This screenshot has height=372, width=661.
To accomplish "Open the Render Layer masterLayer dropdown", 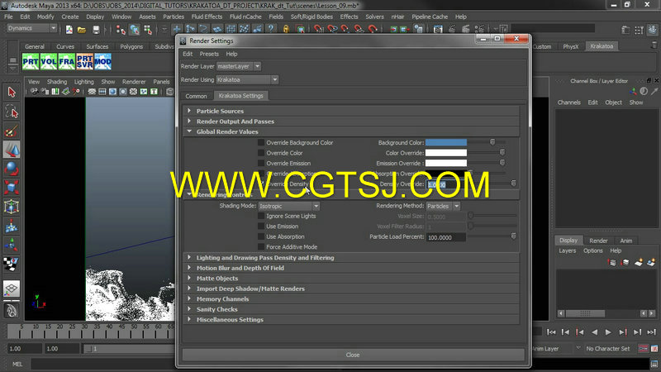I will pos(239,66).
